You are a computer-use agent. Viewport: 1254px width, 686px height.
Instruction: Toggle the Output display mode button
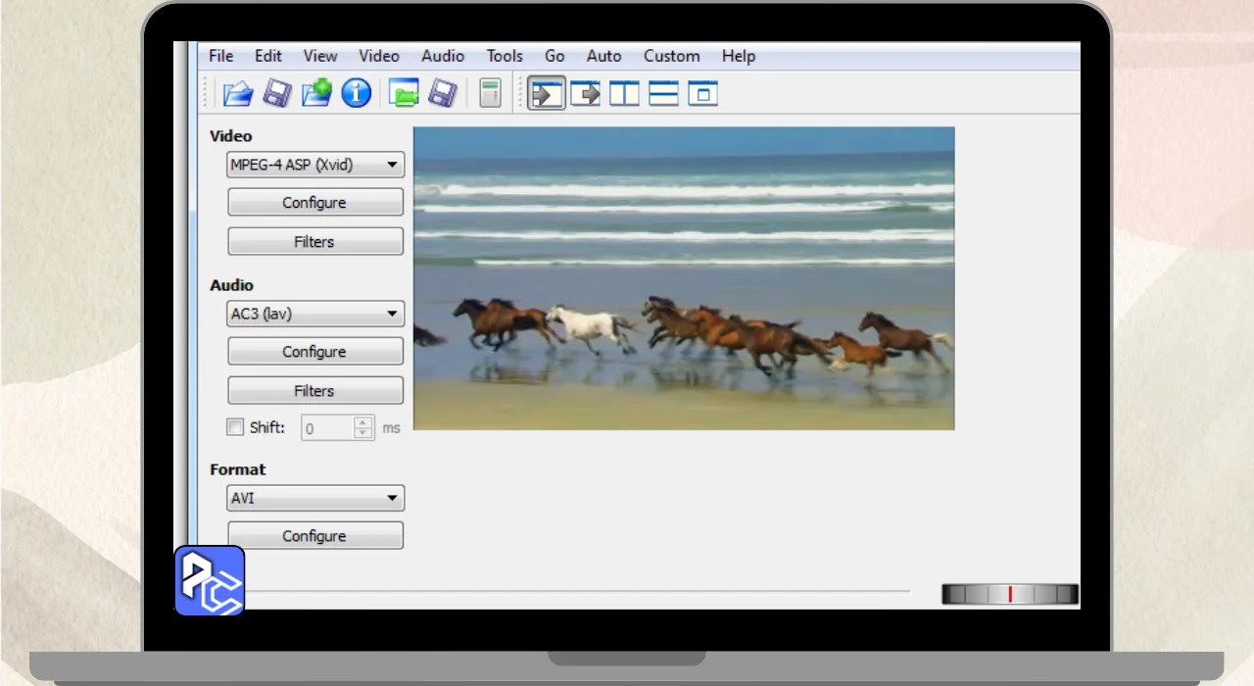(x=585, y=94)
